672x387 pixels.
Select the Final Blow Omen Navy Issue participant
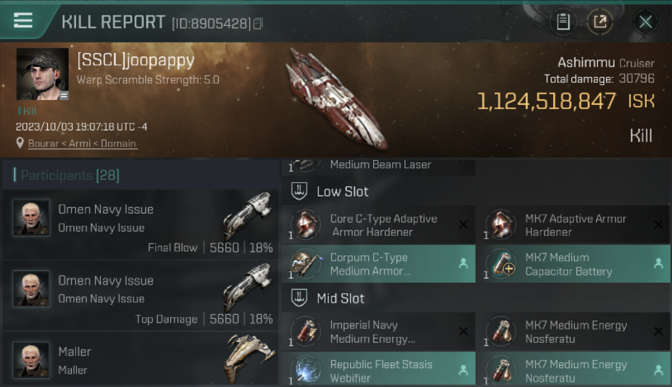click(140, 224)
